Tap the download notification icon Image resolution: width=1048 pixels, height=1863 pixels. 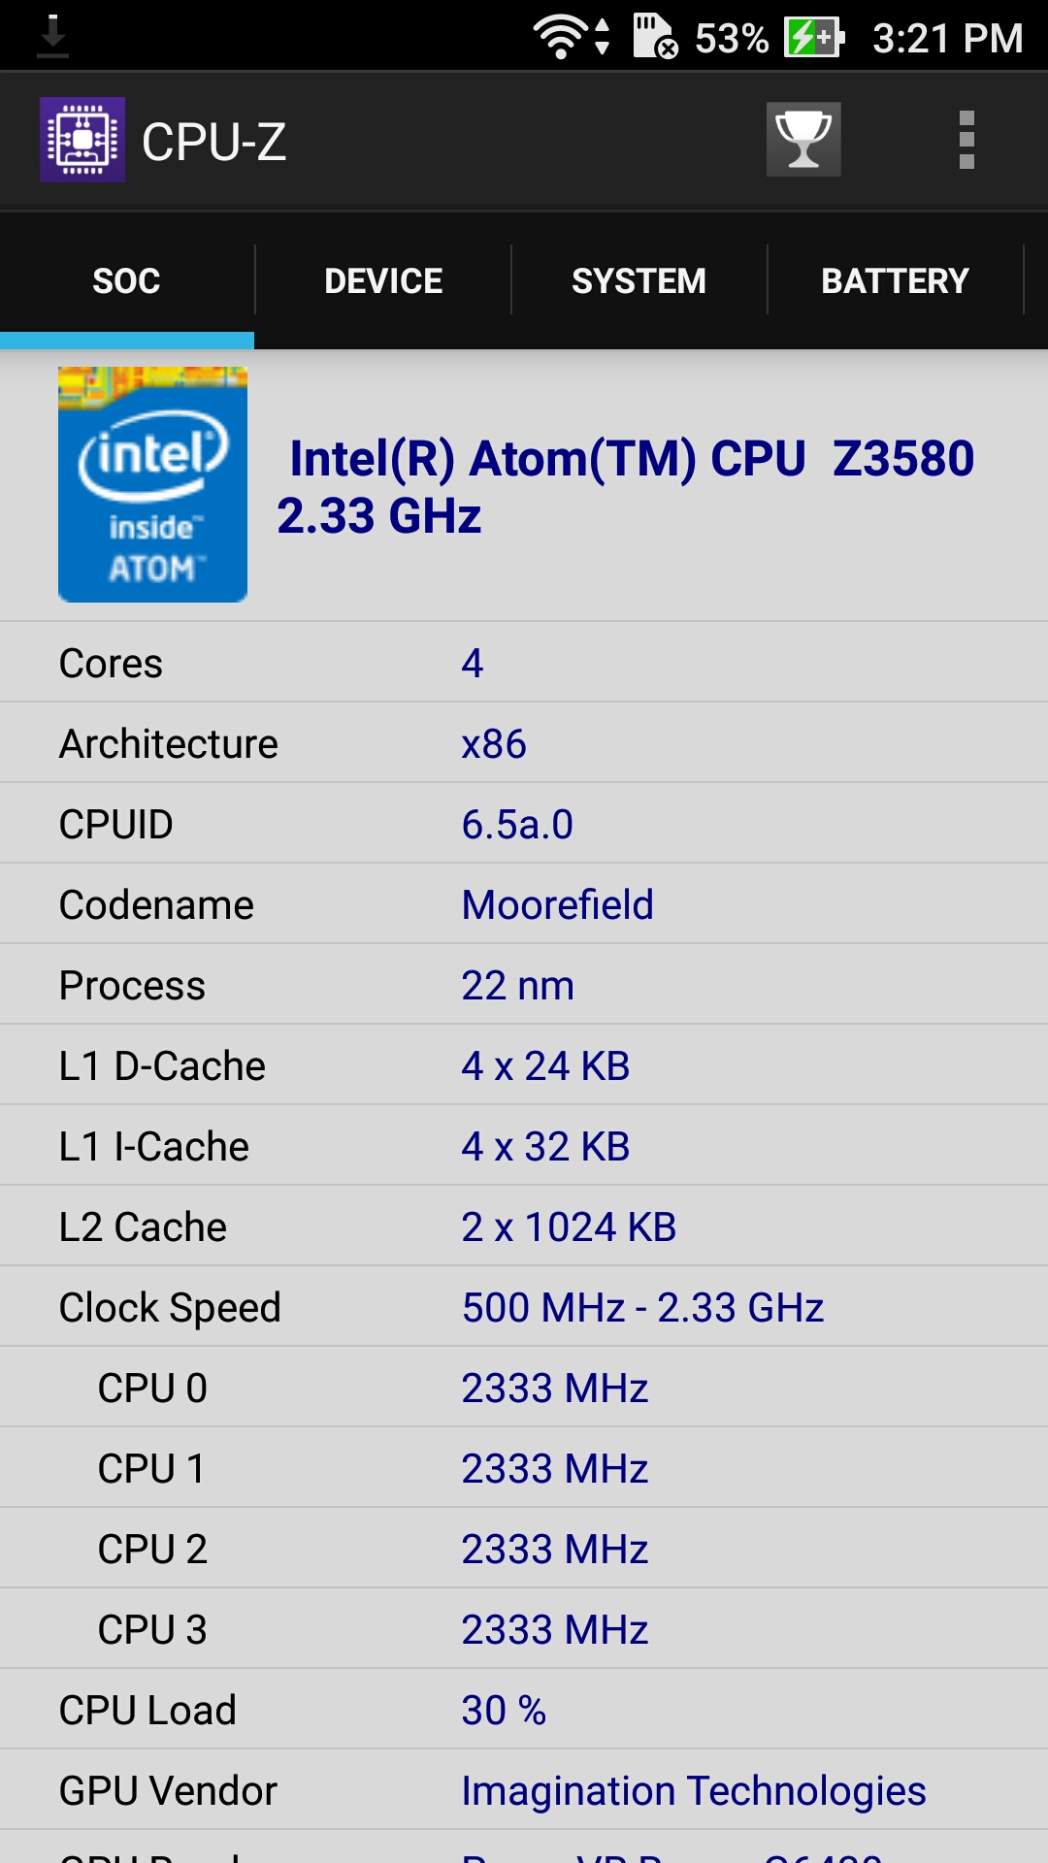click(x=52, y=37)
